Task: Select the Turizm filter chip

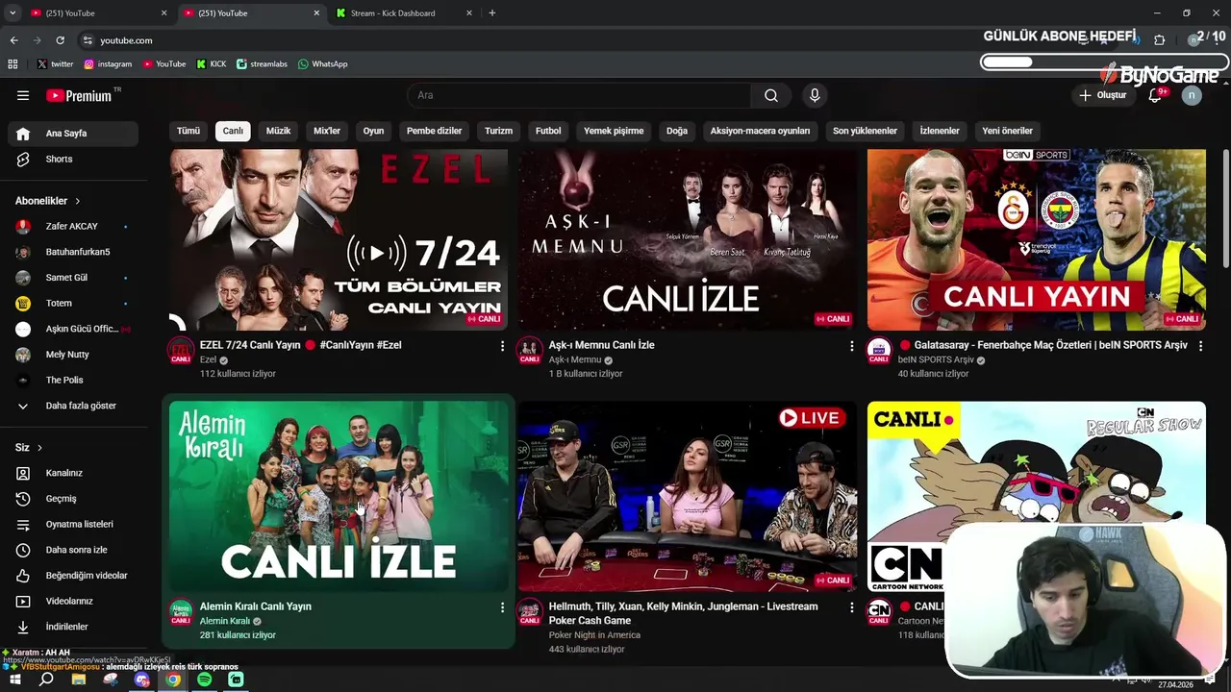Action: coord(498,131)
